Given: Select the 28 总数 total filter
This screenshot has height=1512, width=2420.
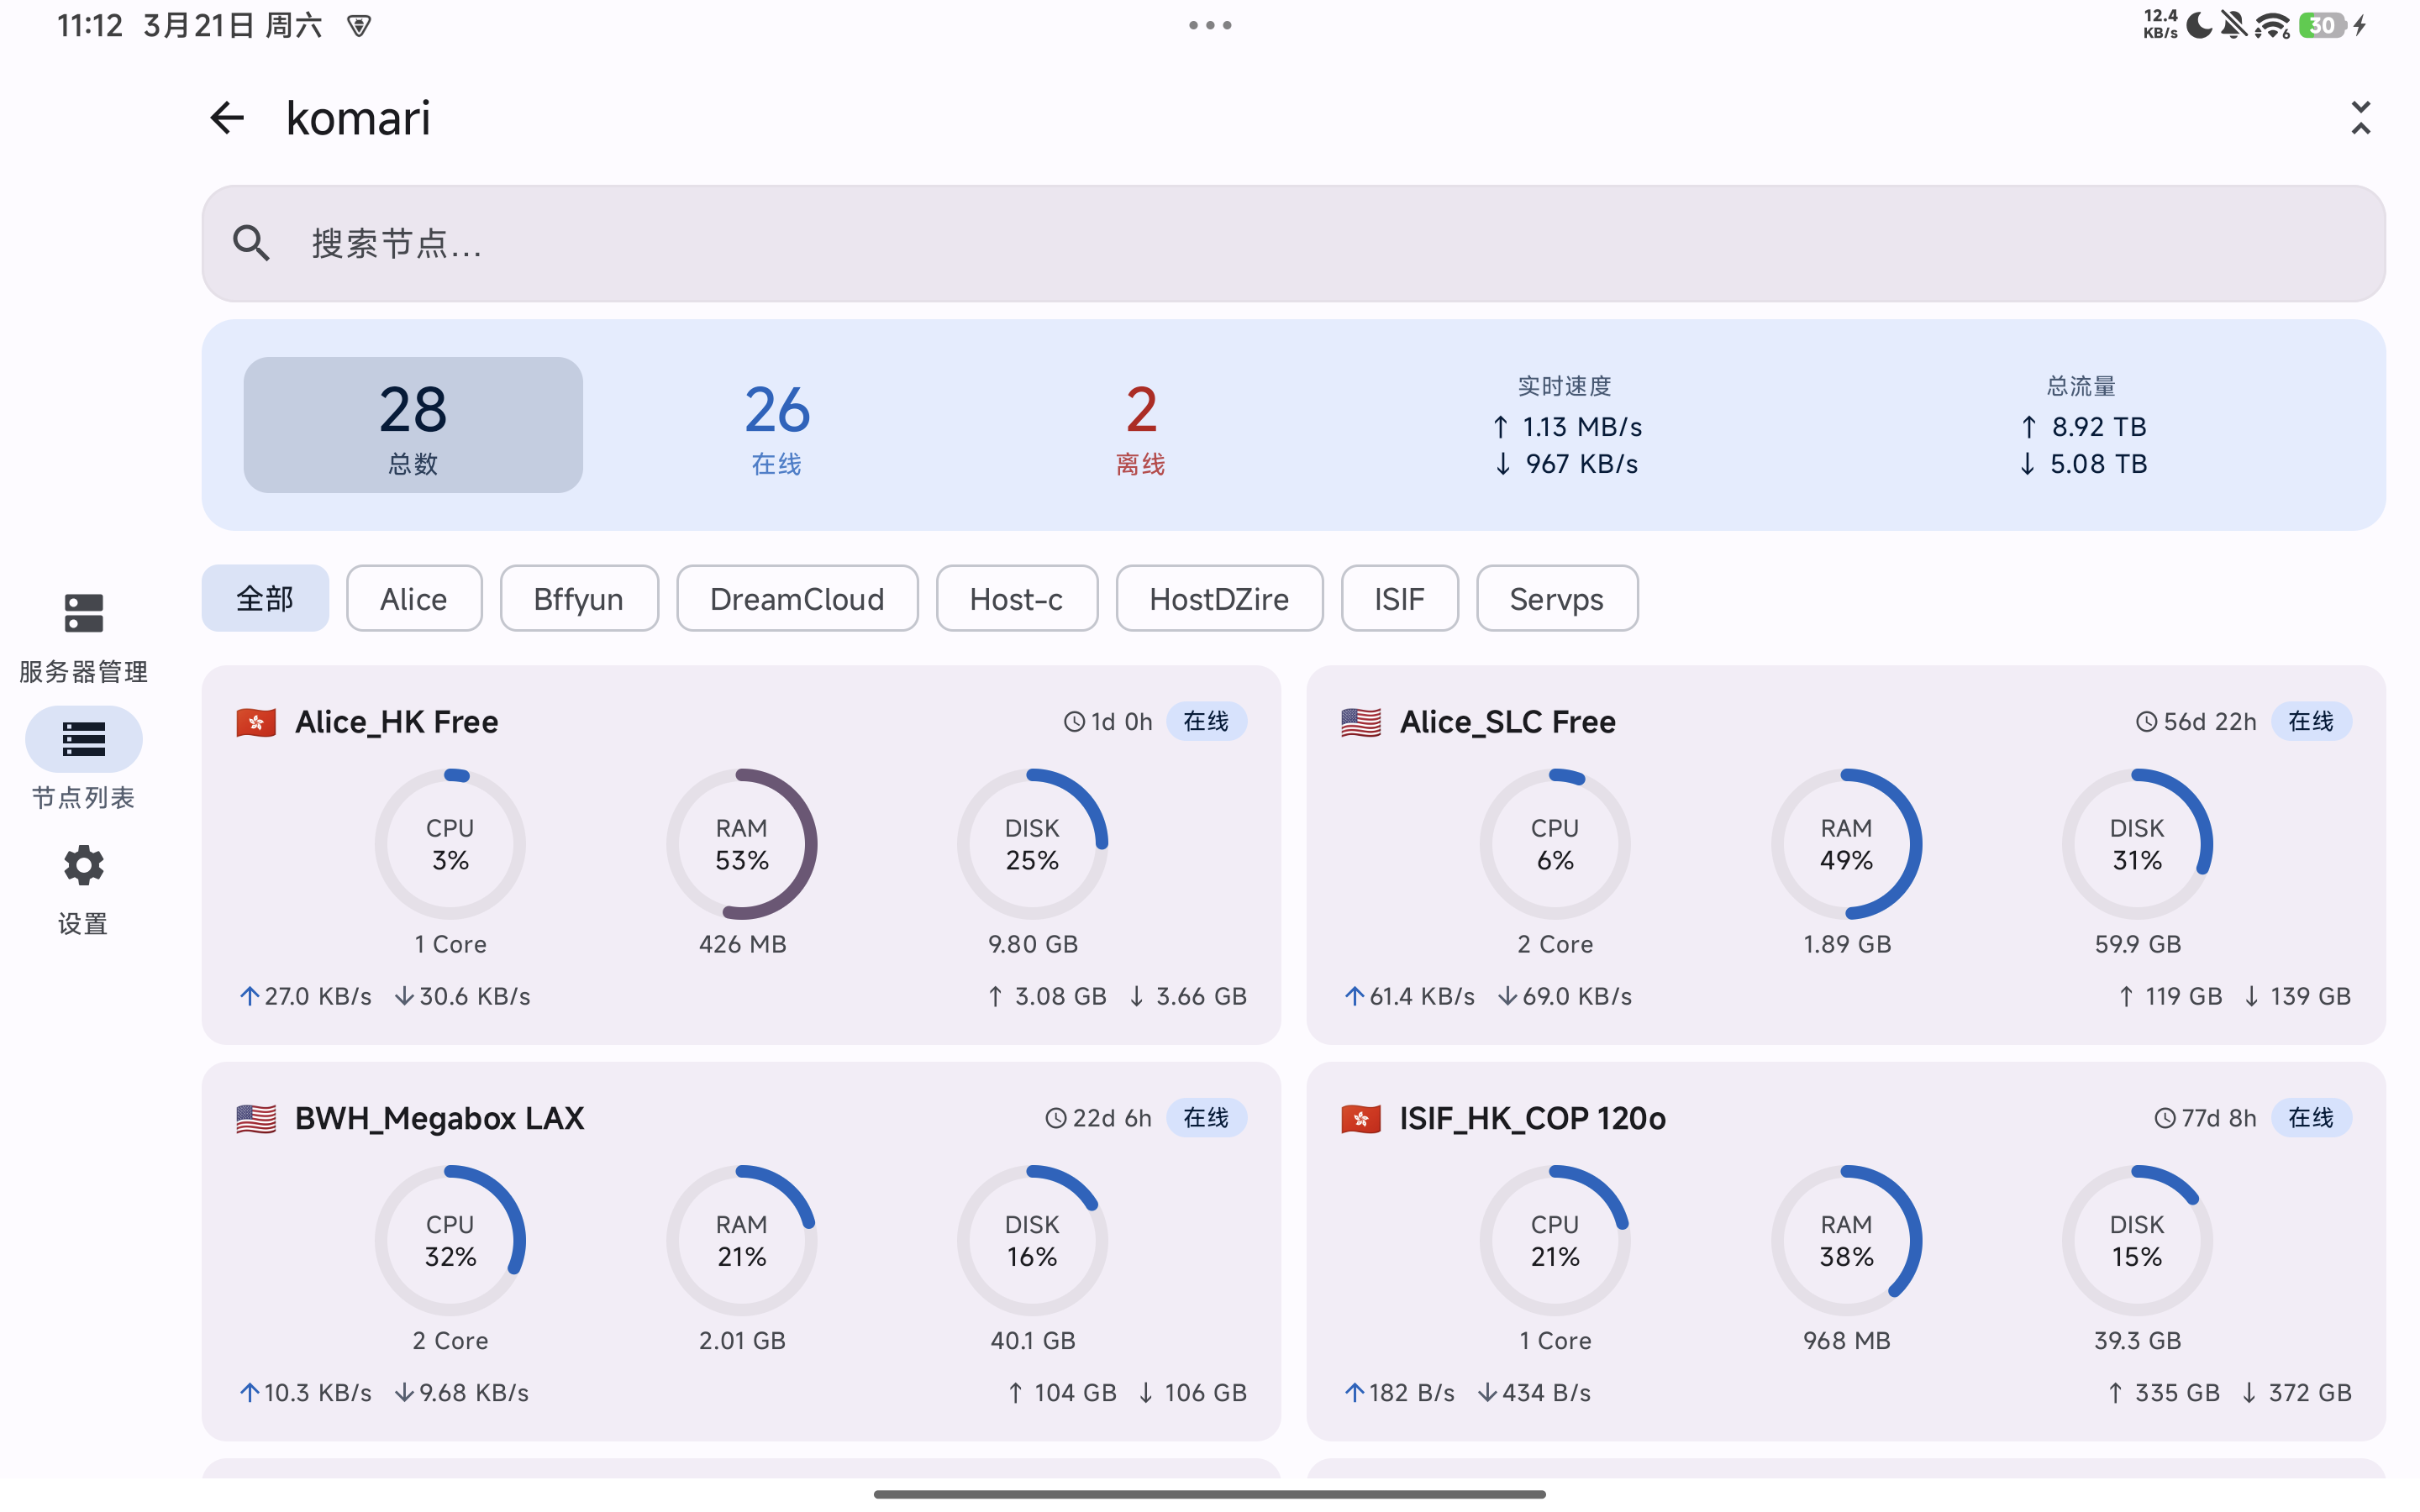Looking at the screenshot, I should 413,425.
